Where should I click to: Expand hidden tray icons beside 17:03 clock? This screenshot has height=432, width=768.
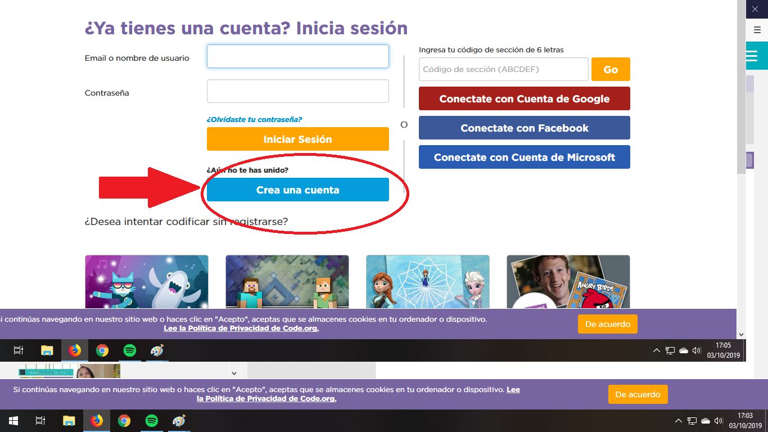tap(679, 421)
